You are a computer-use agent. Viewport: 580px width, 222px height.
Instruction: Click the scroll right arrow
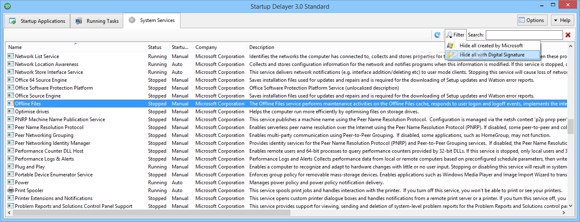pyautogui.click(x=564, y=213)
